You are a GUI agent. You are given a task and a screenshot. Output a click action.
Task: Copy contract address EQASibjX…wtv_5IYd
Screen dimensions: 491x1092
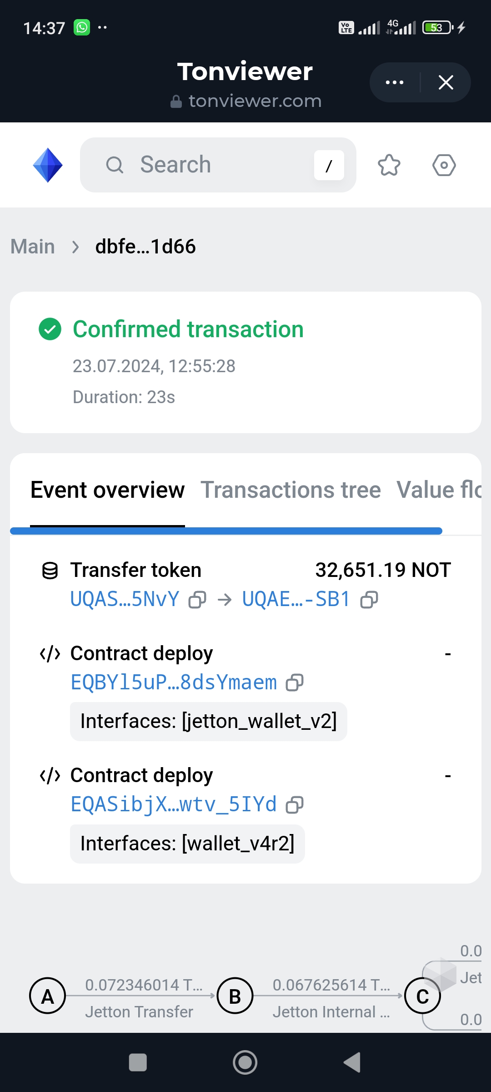coord(294,805)
